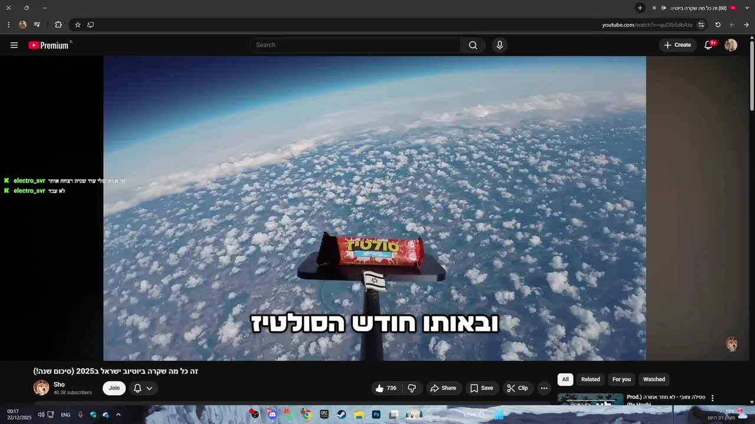
Task: Save the video to a playlist
Action: click(x=481, y=388)
